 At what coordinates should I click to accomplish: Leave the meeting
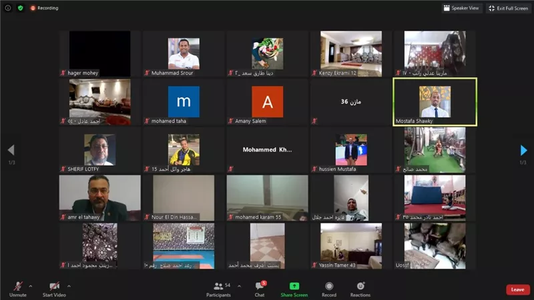[518, 289]
